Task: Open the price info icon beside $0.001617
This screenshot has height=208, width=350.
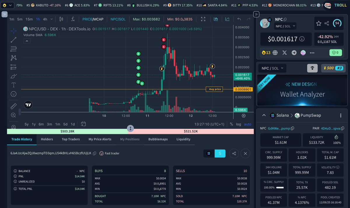Action: (x=302, y=39)
